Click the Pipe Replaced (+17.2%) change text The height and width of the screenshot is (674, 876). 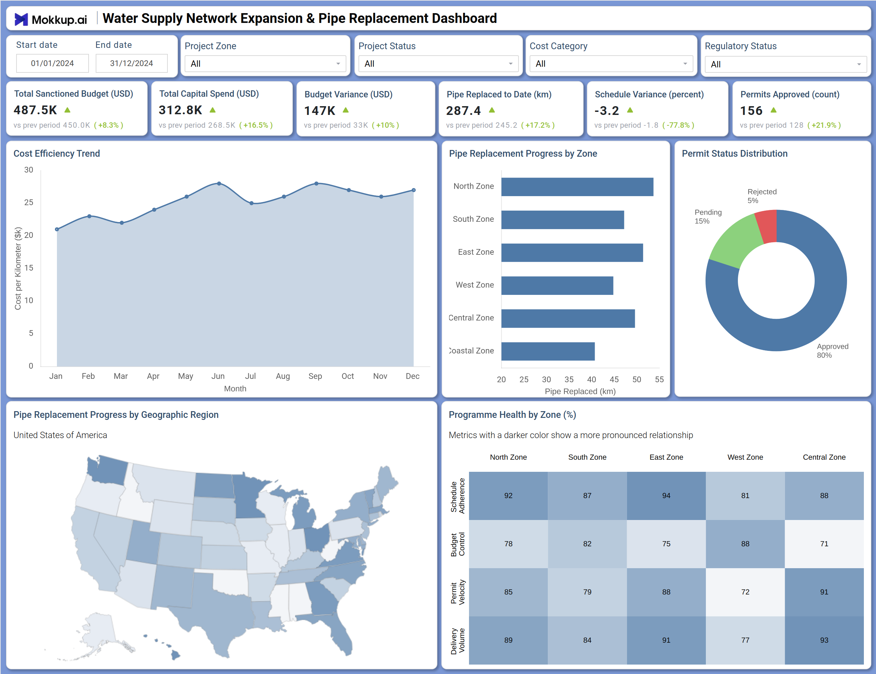538,125
